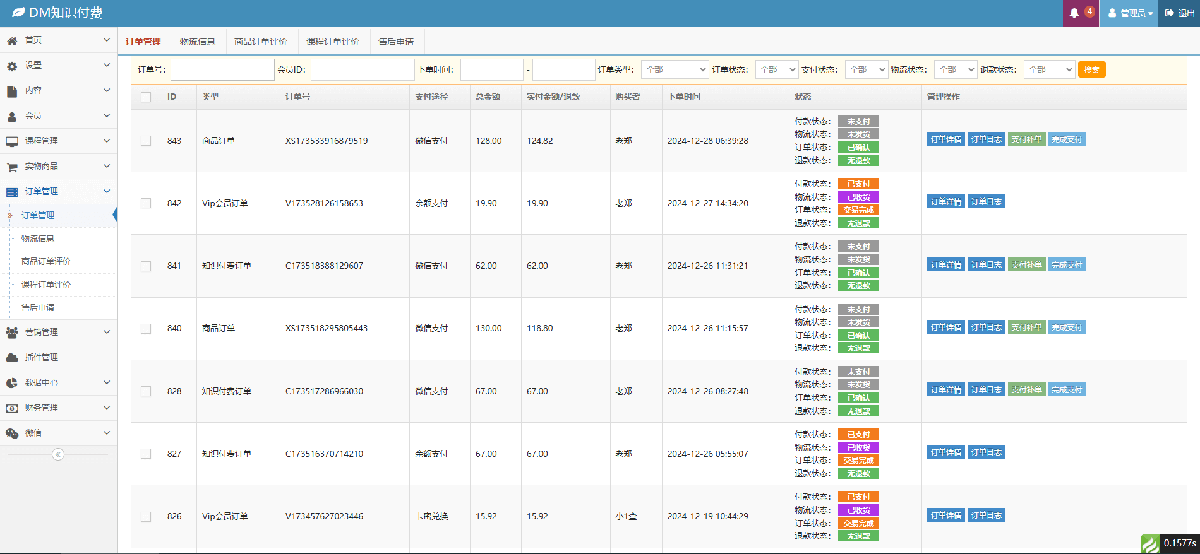The height and width of the screenshot is (554, 1200).
Task: Expand the 管理员 user menu
Action: (1131, 13)
